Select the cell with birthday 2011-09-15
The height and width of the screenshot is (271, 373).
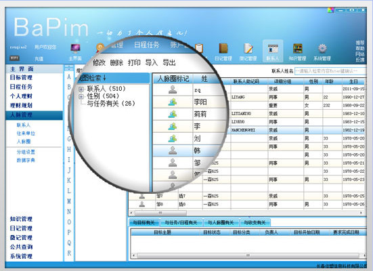(x=353, y=89)
